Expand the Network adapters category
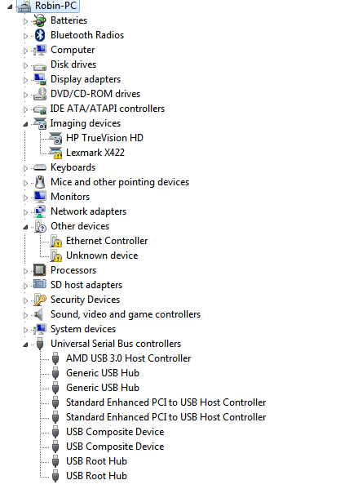The image size is (340, 489). click(x=25, y=212)
